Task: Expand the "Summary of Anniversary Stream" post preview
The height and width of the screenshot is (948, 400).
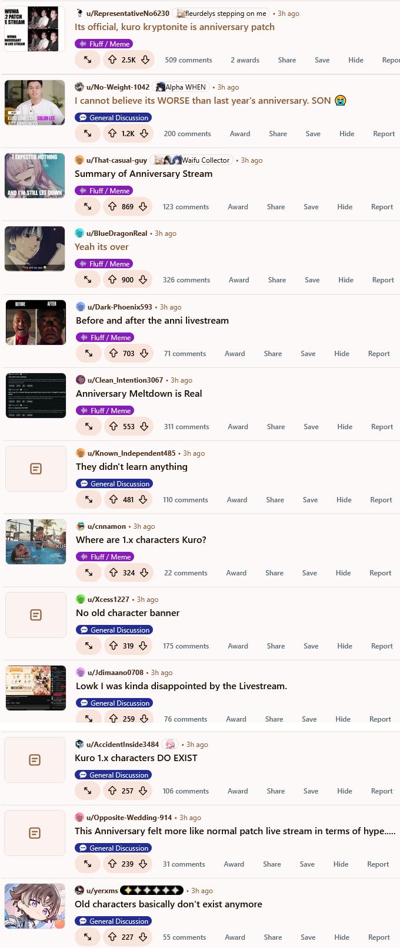Action: [x=88, y=206]
